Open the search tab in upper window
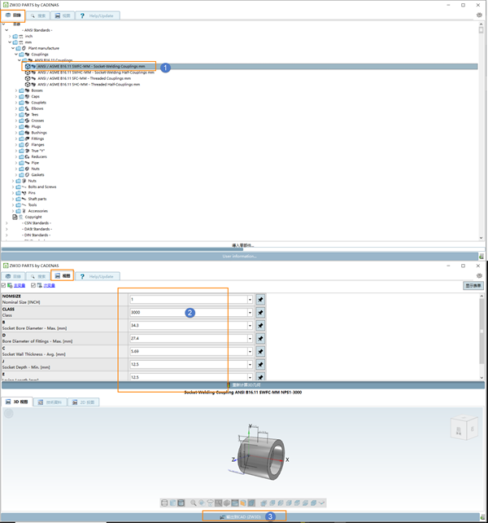 tap(38, 15)
